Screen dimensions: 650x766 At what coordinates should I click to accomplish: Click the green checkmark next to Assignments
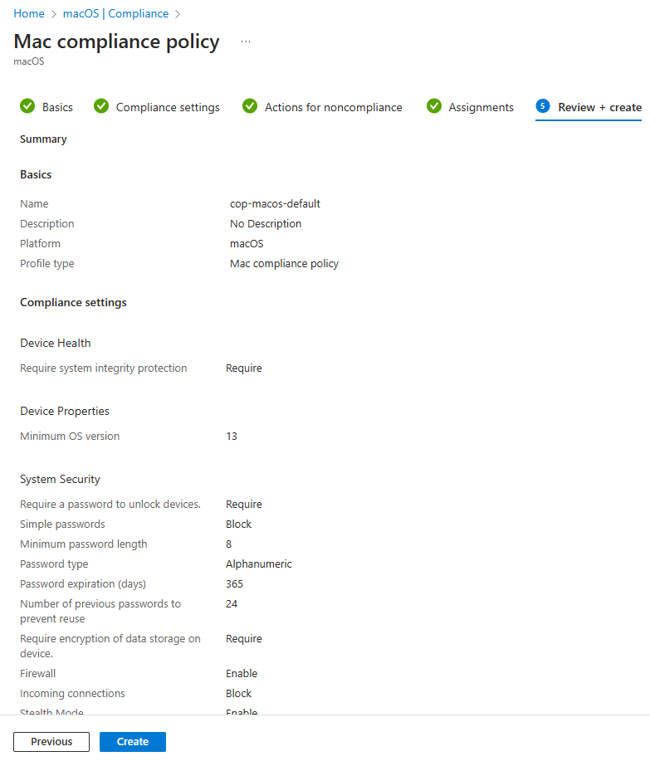[x=433, y=106]
